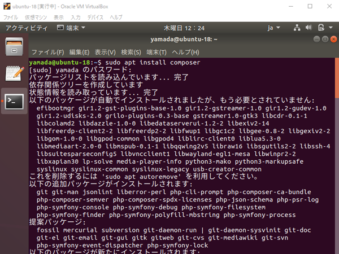Open the terminal 検索(S) menu

(131, 52)
